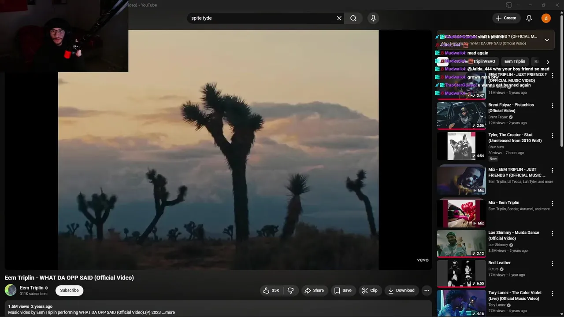Open the Create menu
This screenshot has width=564, height=317.
[x=506, y=18]
